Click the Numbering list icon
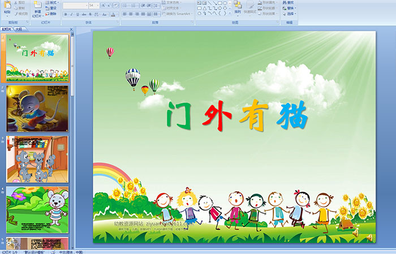 click(x=135, y=5)
